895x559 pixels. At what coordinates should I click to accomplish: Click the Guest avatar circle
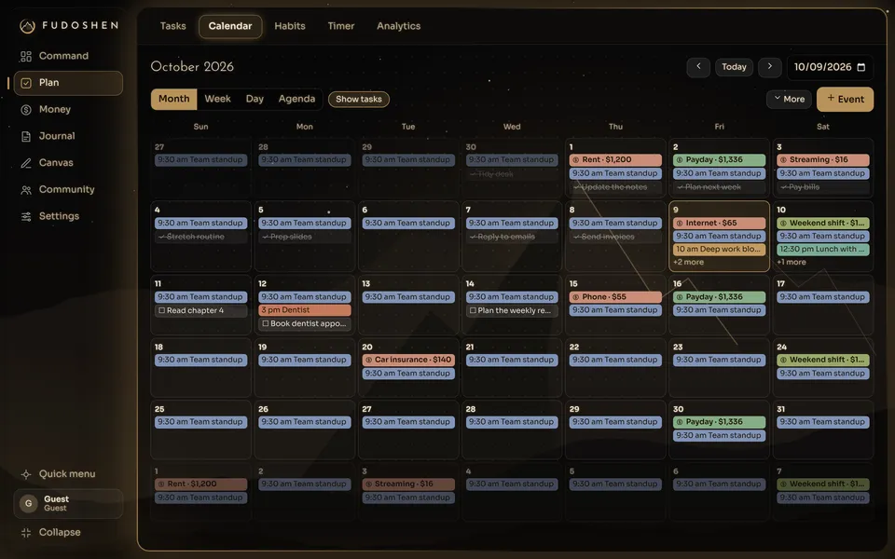point(29,503)
